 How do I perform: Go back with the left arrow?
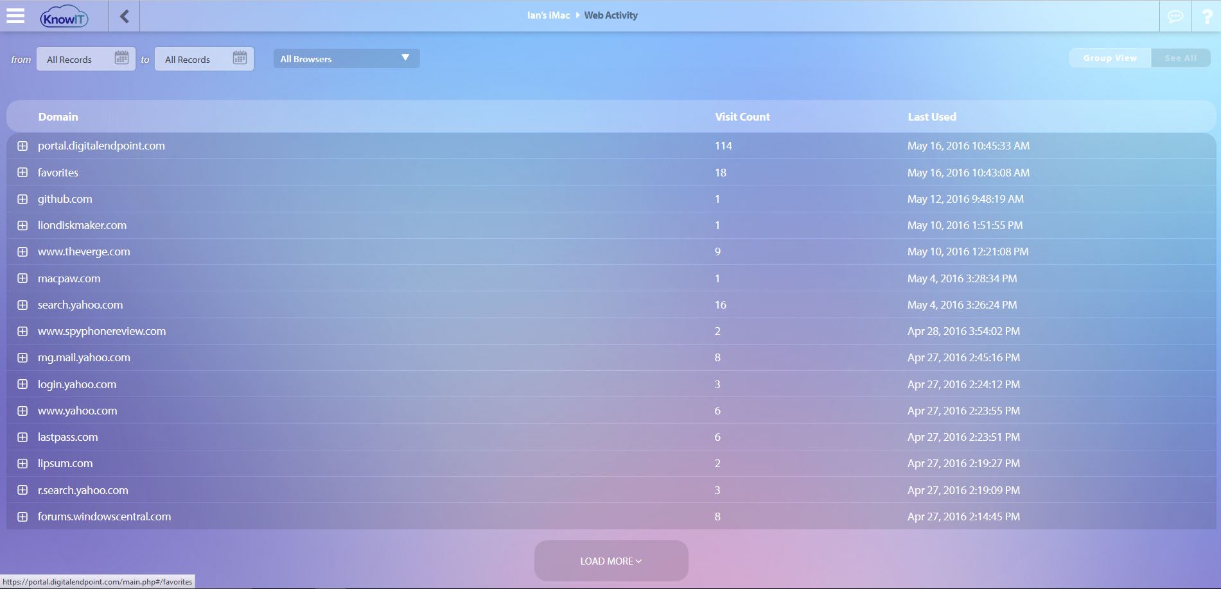[x=124, y=16]
